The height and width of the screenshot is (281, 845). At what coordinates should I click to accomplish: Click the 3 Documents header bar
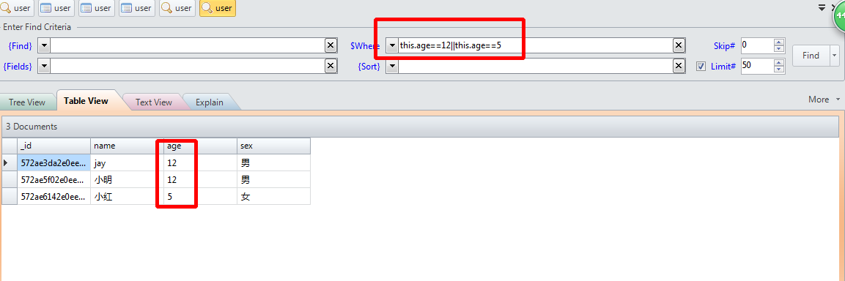click(x=421, y=127)
